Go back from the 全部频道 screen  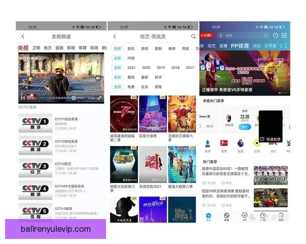(23, 37)
